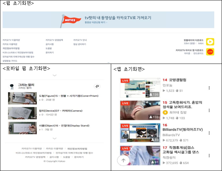Open 개인정보처리방침 in mobile footer
This screenshot has width=222, height=171.
[77, 149]
